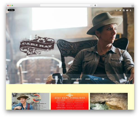Image resolution: width=140 pixels, height=118 pixels.
Task: Click the browser reload icon
Action: pos(91,5)
